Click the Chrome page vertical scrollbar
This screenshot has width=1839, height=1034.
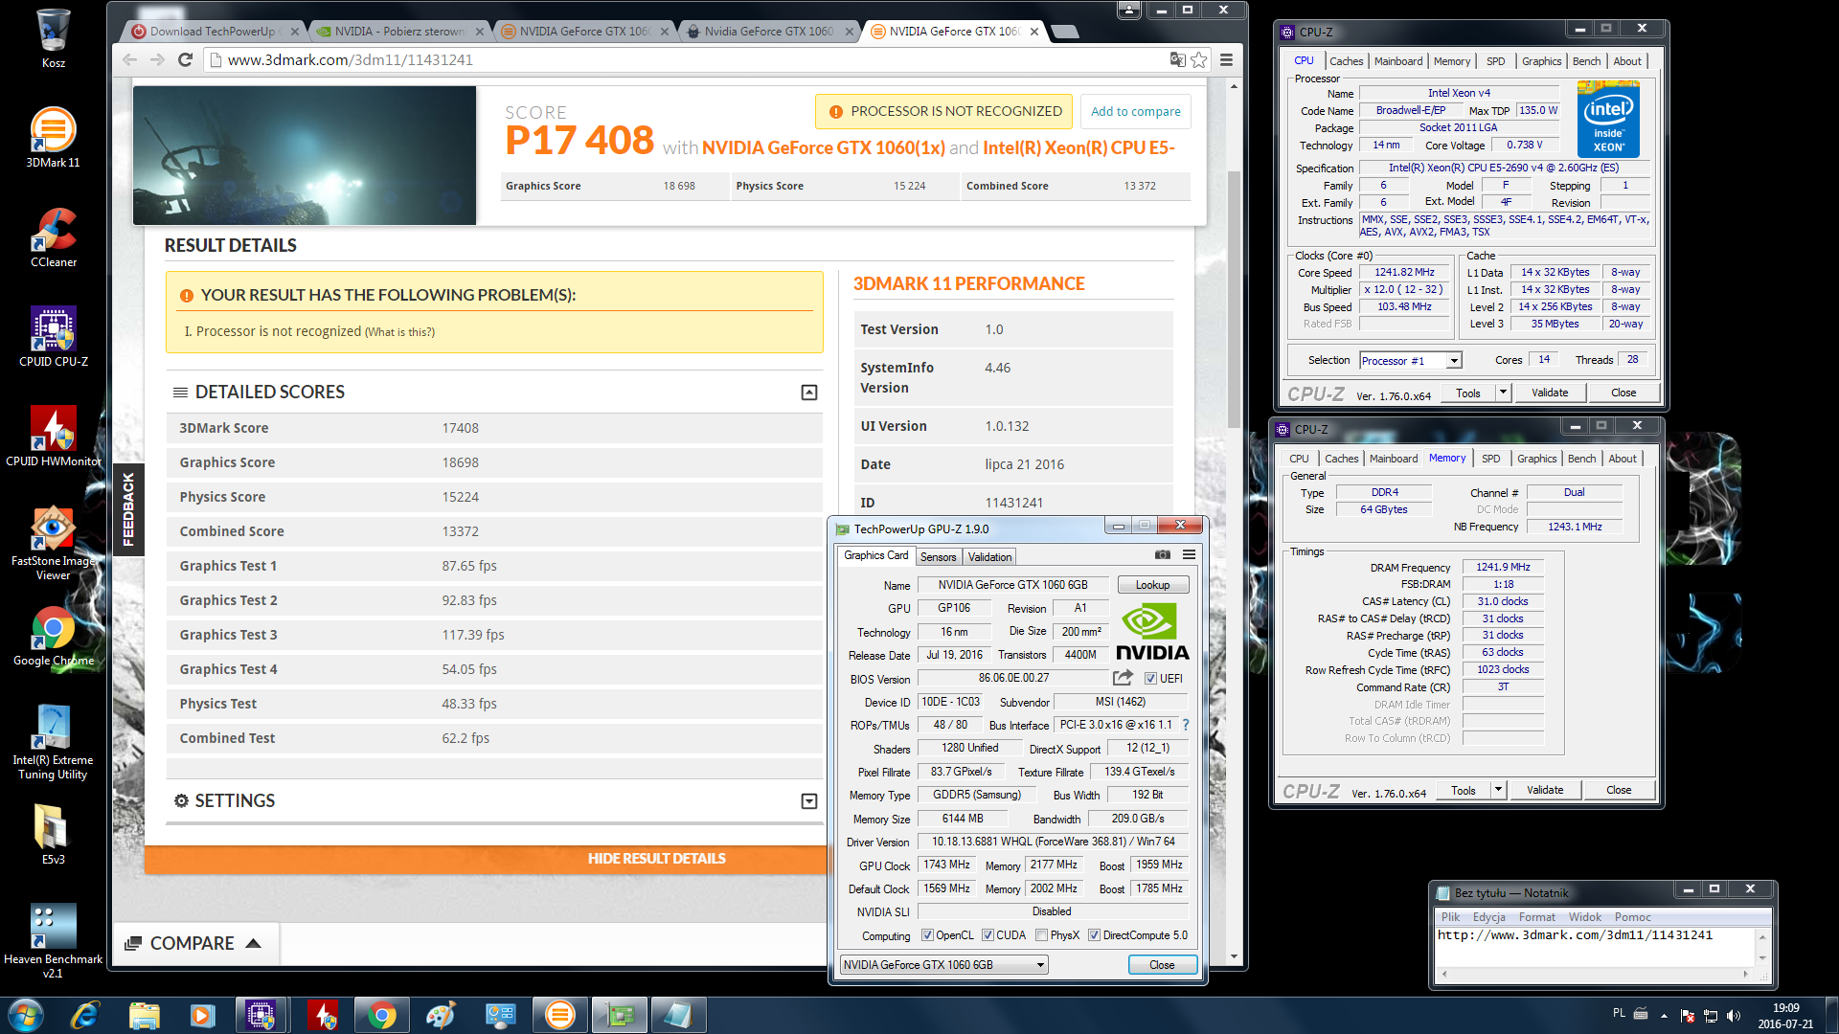click(1234, 299)
